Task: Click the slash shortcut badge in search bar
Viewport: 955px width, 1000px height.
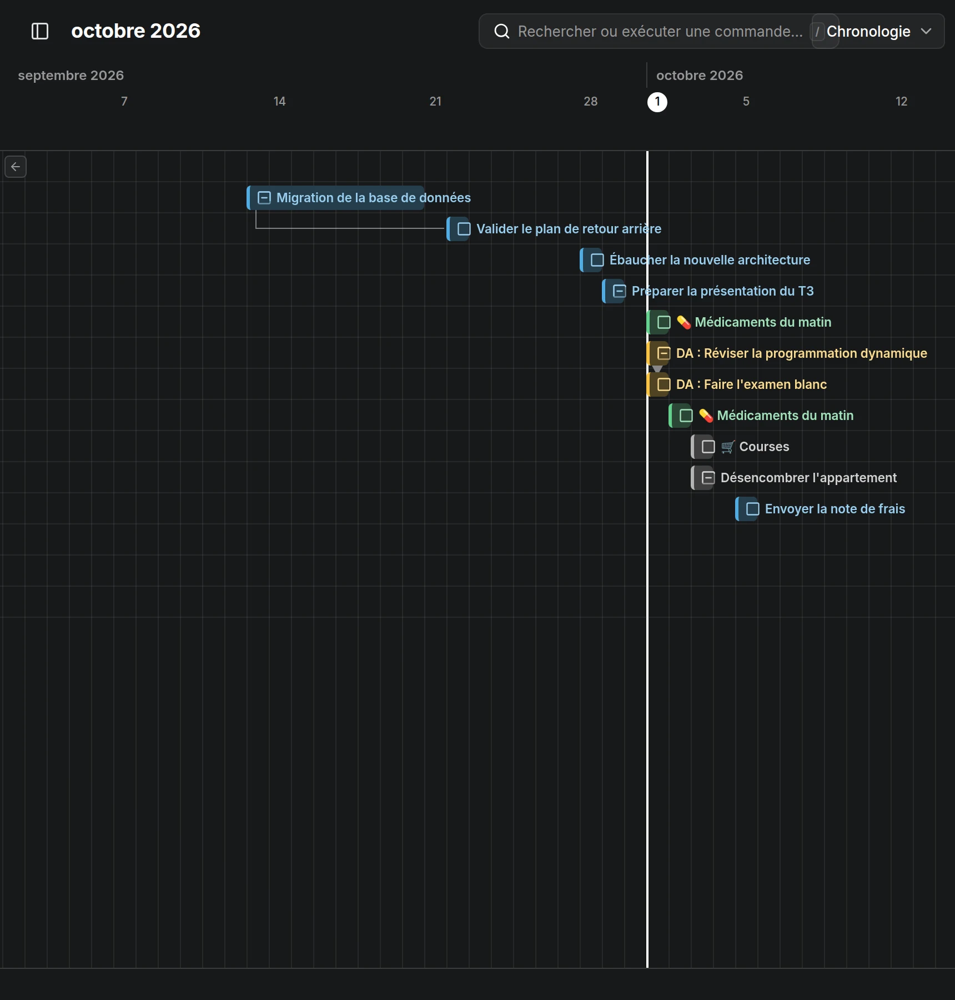Action: click(817, 32)
